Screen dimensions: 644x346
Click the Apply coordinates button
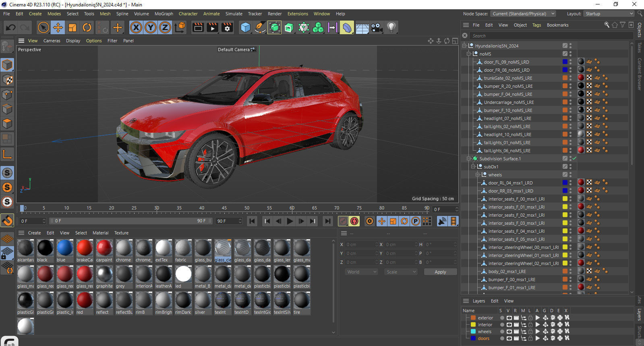[440, 272]
